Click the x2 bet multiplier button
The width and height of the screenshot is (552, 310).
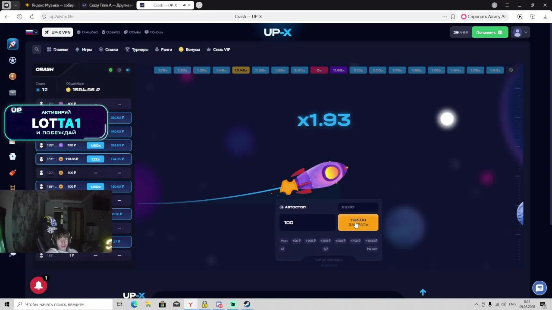click(x=282, y=249)
